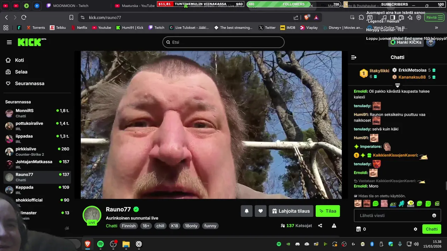The height and width of the screenshot is (251, 447).
Task: Open pottukoiralive channel in followed list
Action: (37, 126)
